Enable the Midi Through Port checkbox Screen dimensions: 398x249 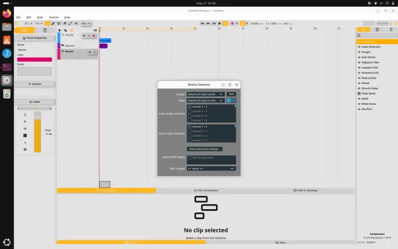point(189,158)
